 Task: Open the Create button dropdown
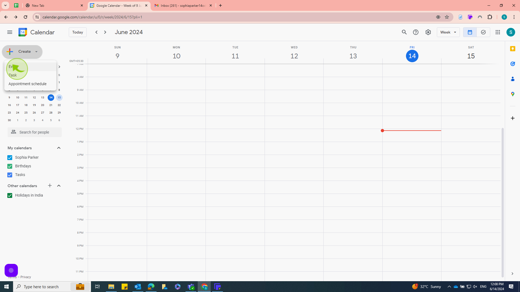pos(36,52)
